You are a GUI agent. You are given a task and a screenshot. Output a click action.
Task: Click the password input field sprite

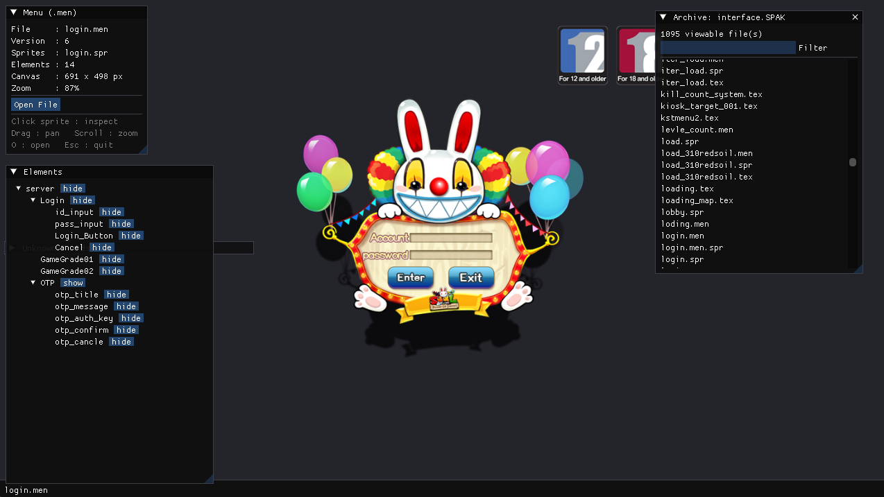452,255
